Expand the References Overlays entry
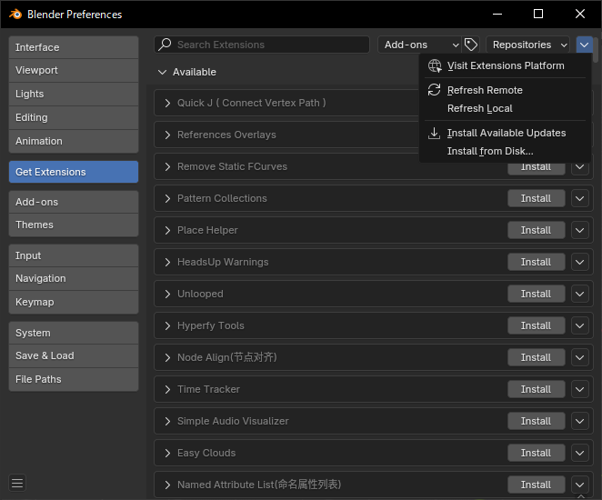This screenshot has width=602, height=500. click(x=167, y=135)
